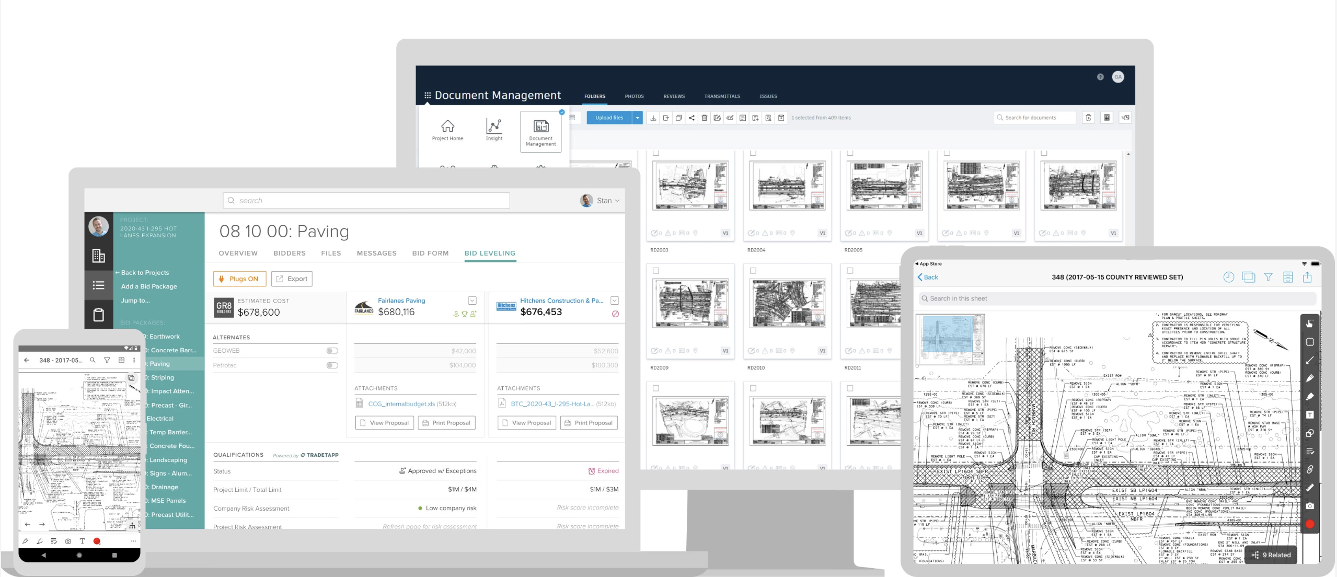Click history clock icon on tablet sheet viewer
The width and height of the screenshot is (1337, 577).
coord(1228,277)
